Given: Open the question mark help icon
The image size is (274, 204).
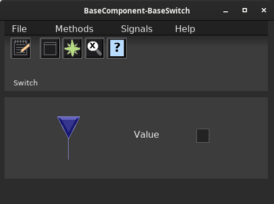Looking at the screenshot, I should click(x=116, y=48).
